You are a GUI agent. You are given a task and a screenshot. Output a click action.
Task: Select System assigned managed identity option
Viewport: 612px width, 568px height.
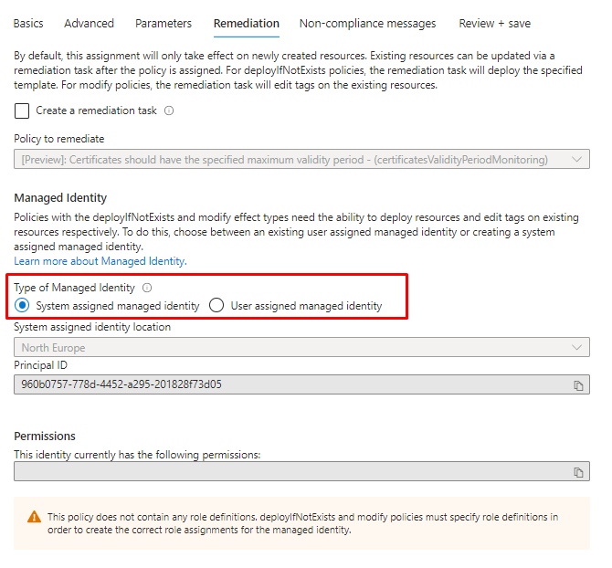[x=23, y=306]
